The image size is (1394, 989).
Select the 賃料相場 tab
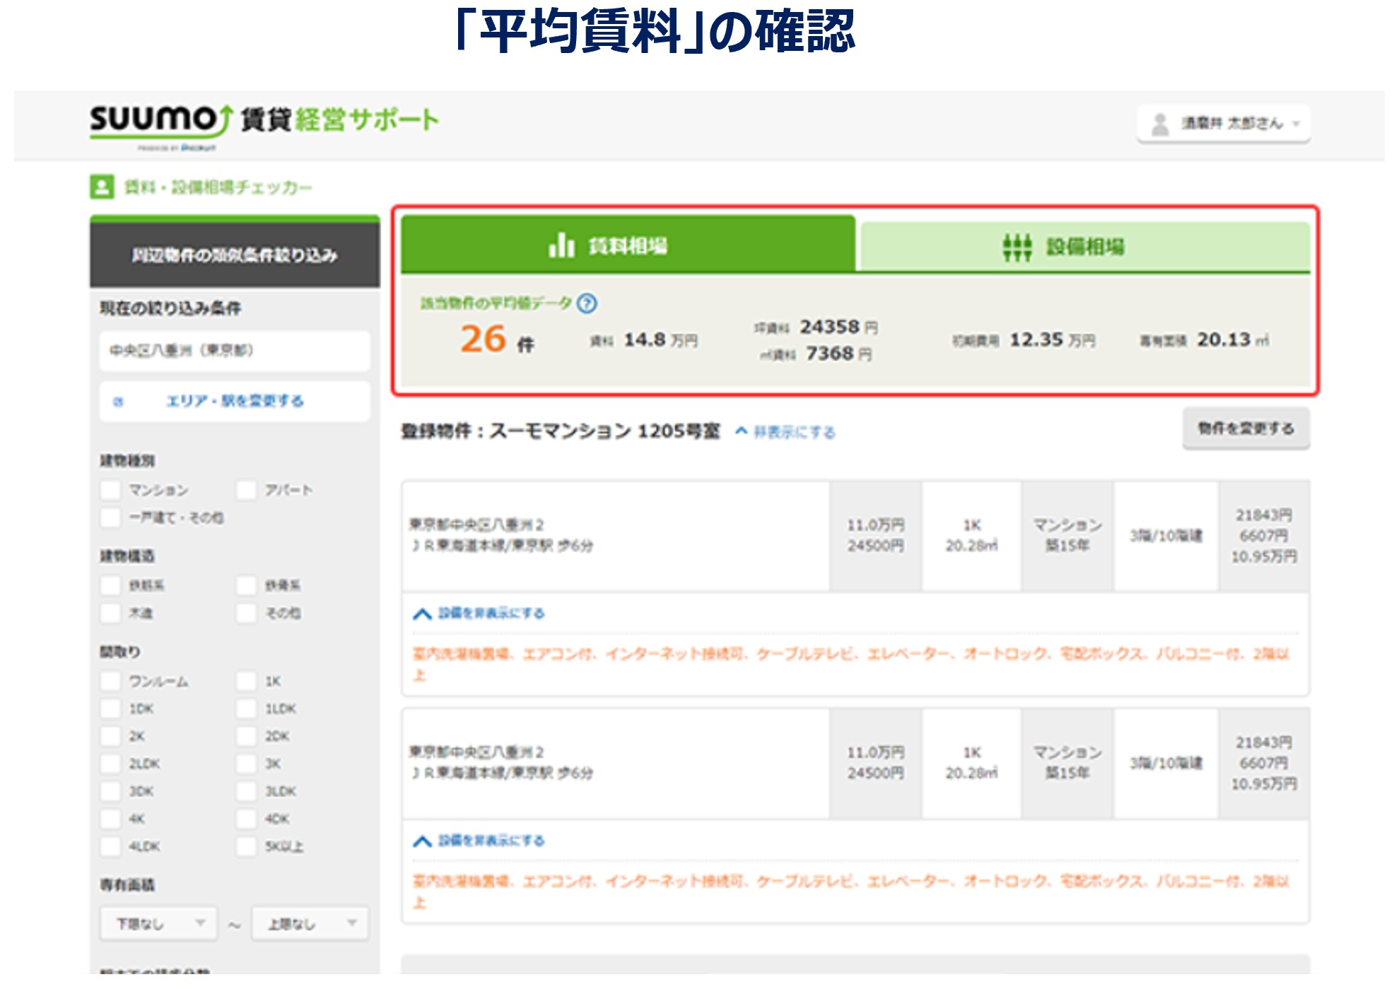(x=628, y=246)
